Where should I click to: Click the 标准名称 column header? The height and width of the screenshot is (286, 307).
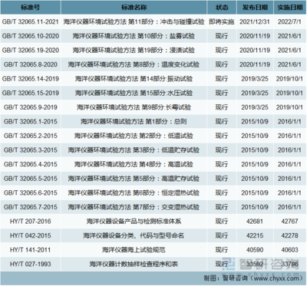click(x=134, y=8)
